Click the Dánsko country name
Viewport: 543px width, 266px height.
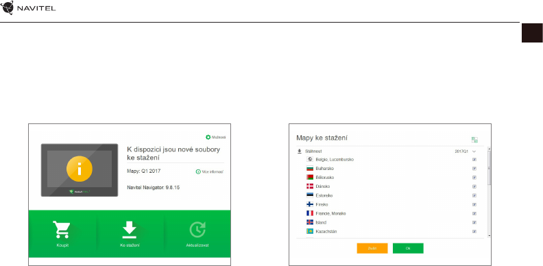click(323, 186)
